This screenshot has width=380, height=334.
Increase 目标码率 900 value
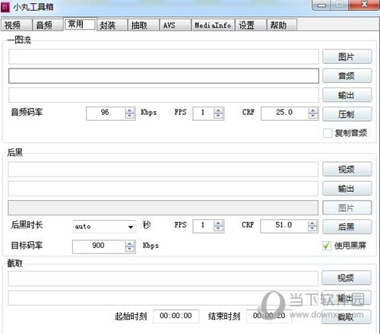click(130, 243)
